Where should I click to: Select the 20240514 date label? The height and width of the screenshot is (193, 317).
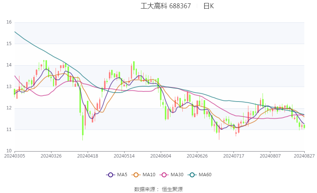point(124,156)
